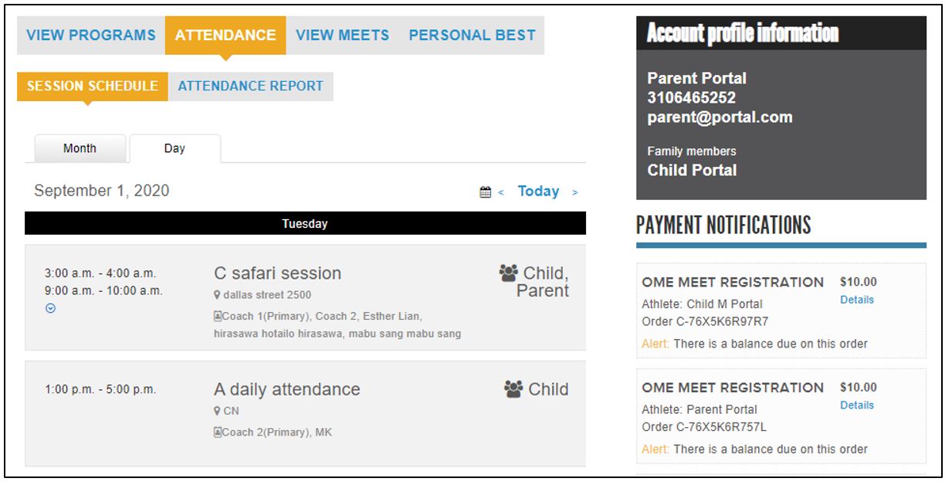Open the Attendance Report sub-tab

pyautogui.click(x=251, y=86)
